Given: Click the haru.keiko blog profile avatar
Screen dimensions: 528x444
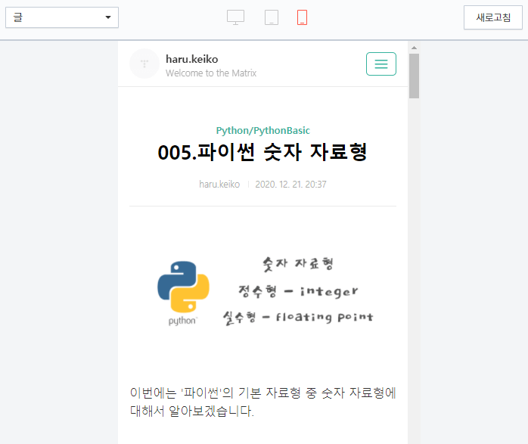Looking at the screenshot, I should (144, 64).
